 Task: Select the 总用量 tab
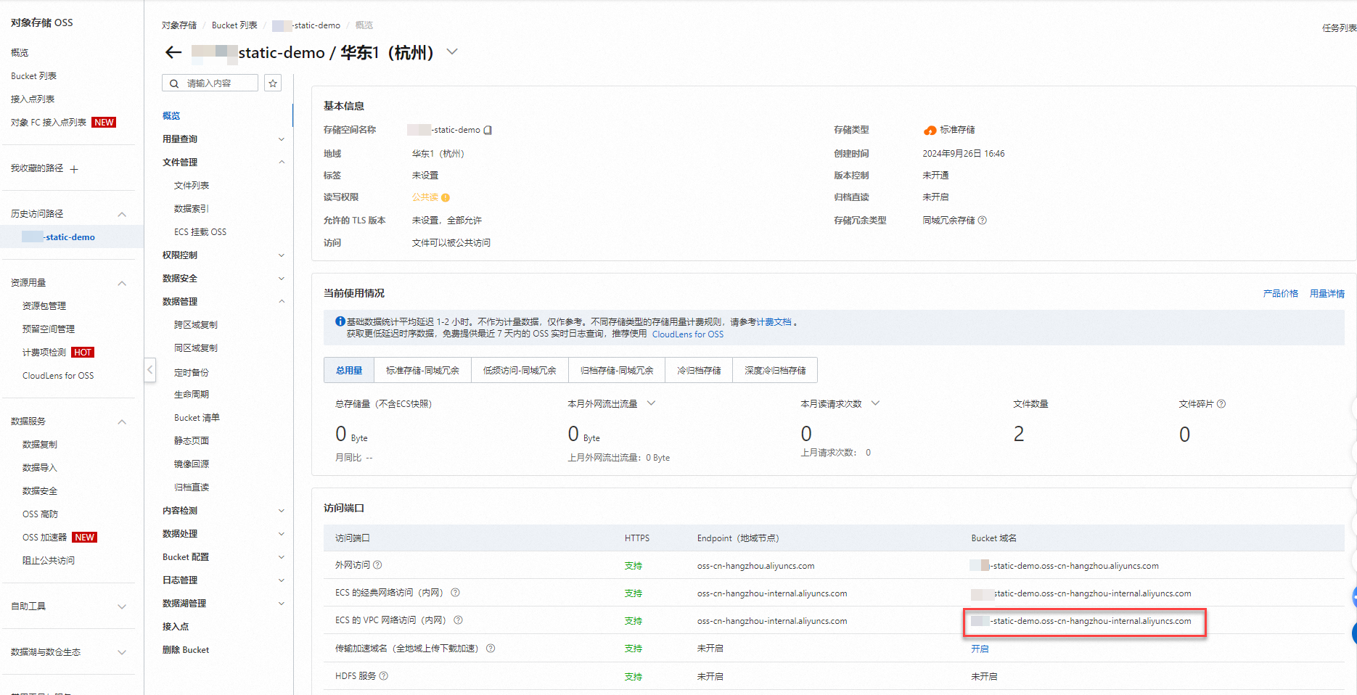tap(349, 370)
